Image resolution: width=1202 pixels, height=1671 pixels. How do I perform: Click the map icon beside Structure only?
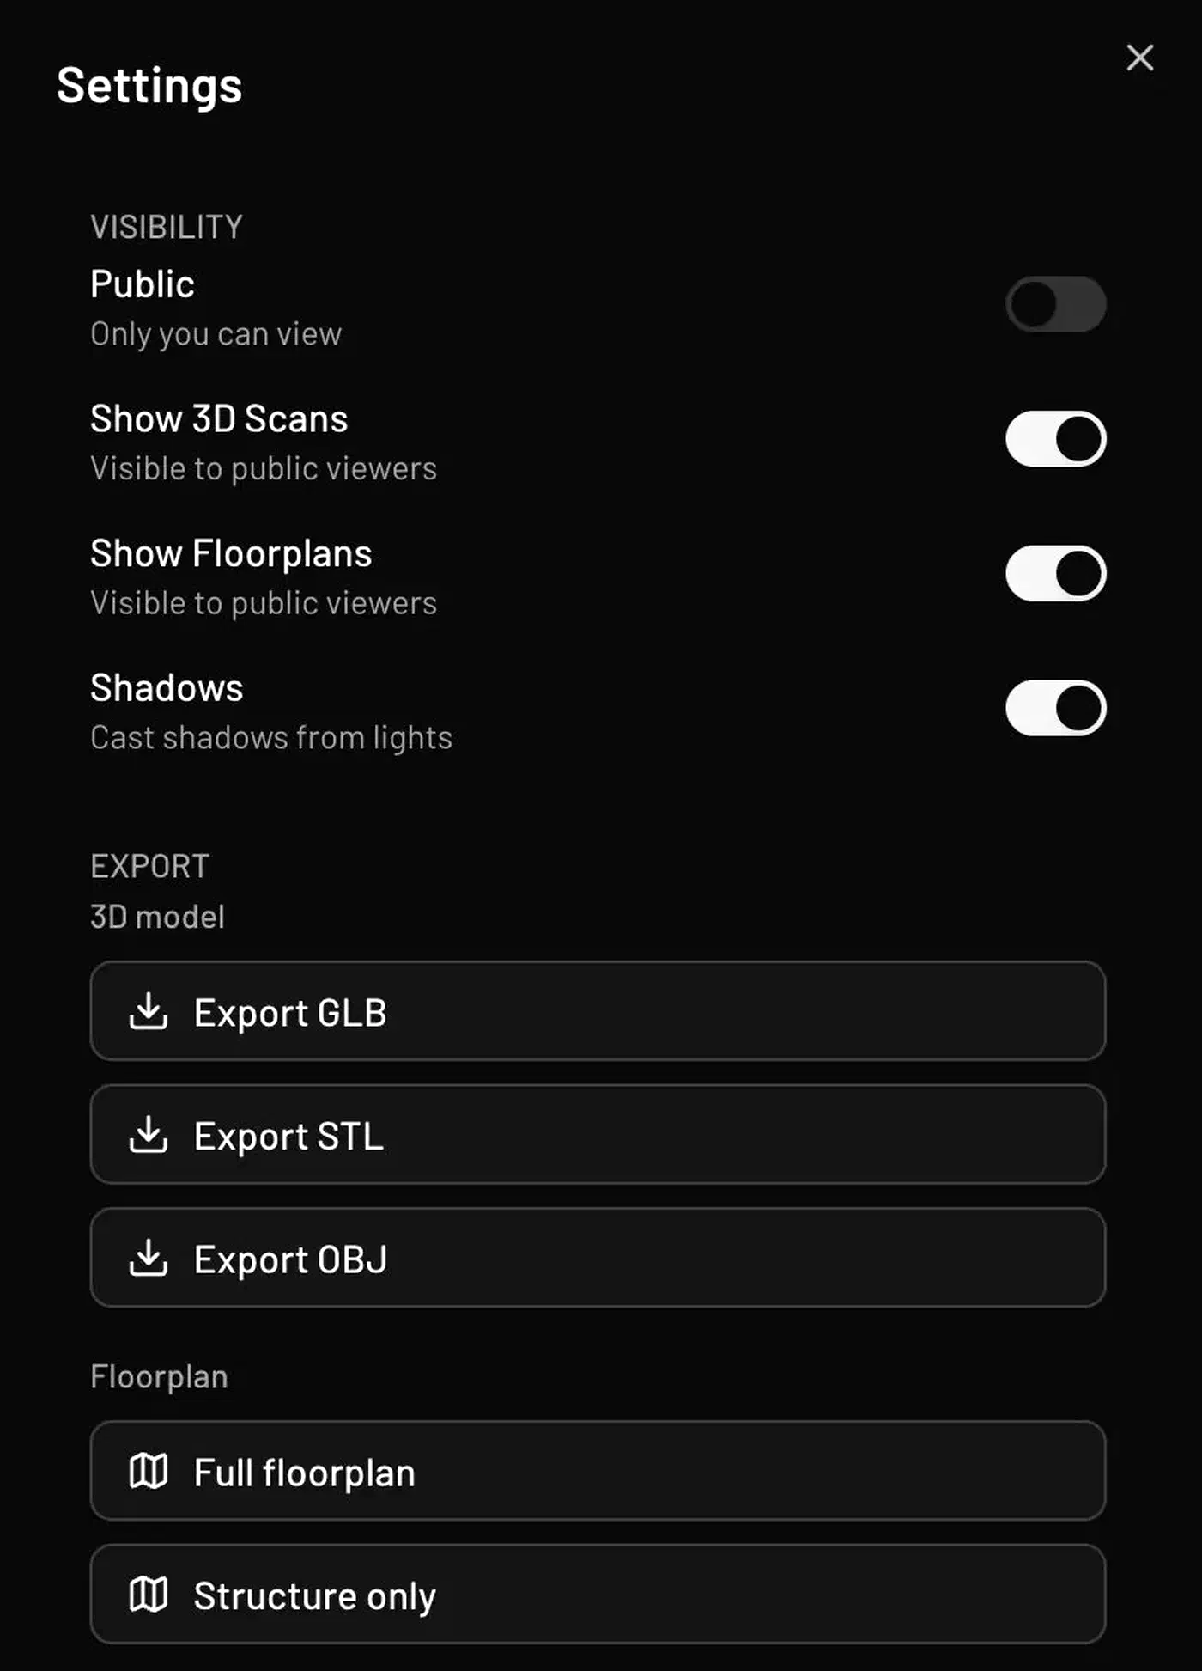point(148,1595)
